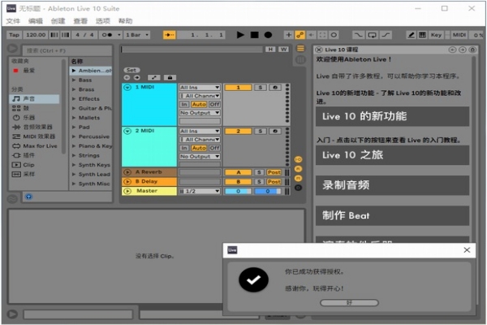Viewport: 487px width, 325px height.
Task: Open Live 10 的新功能 lesson
Action: coord(392,116)
